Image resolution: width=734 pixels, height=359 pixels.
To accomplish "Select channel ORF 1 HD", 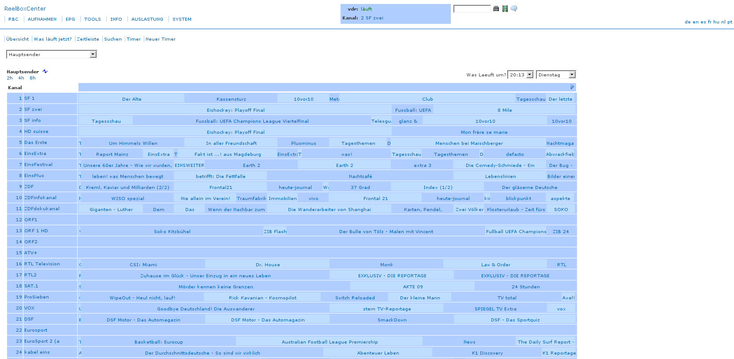I will 36,231.
